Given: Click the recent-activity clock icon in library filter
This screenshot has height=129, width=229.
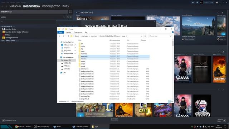Looking at the screenshot, I should [x=68, y=17].
